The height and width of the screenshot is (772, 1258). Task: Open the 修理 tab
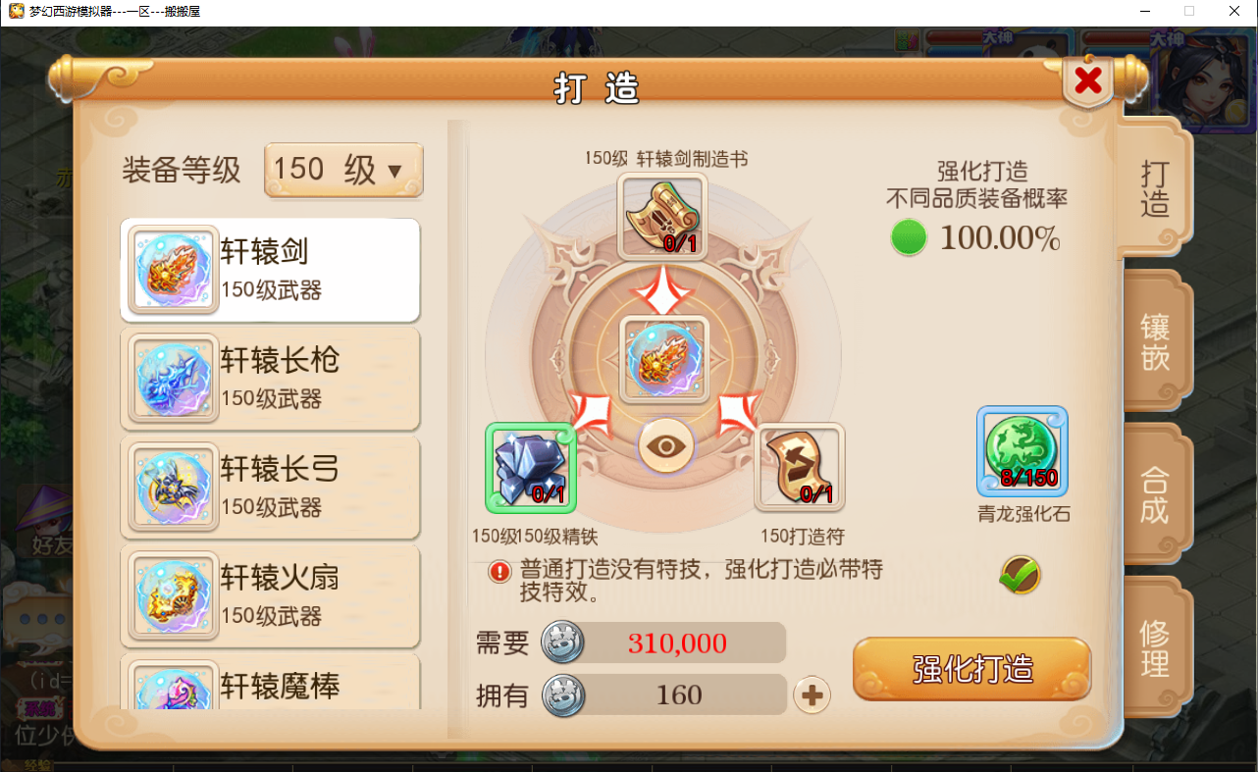coord(1155,647)
